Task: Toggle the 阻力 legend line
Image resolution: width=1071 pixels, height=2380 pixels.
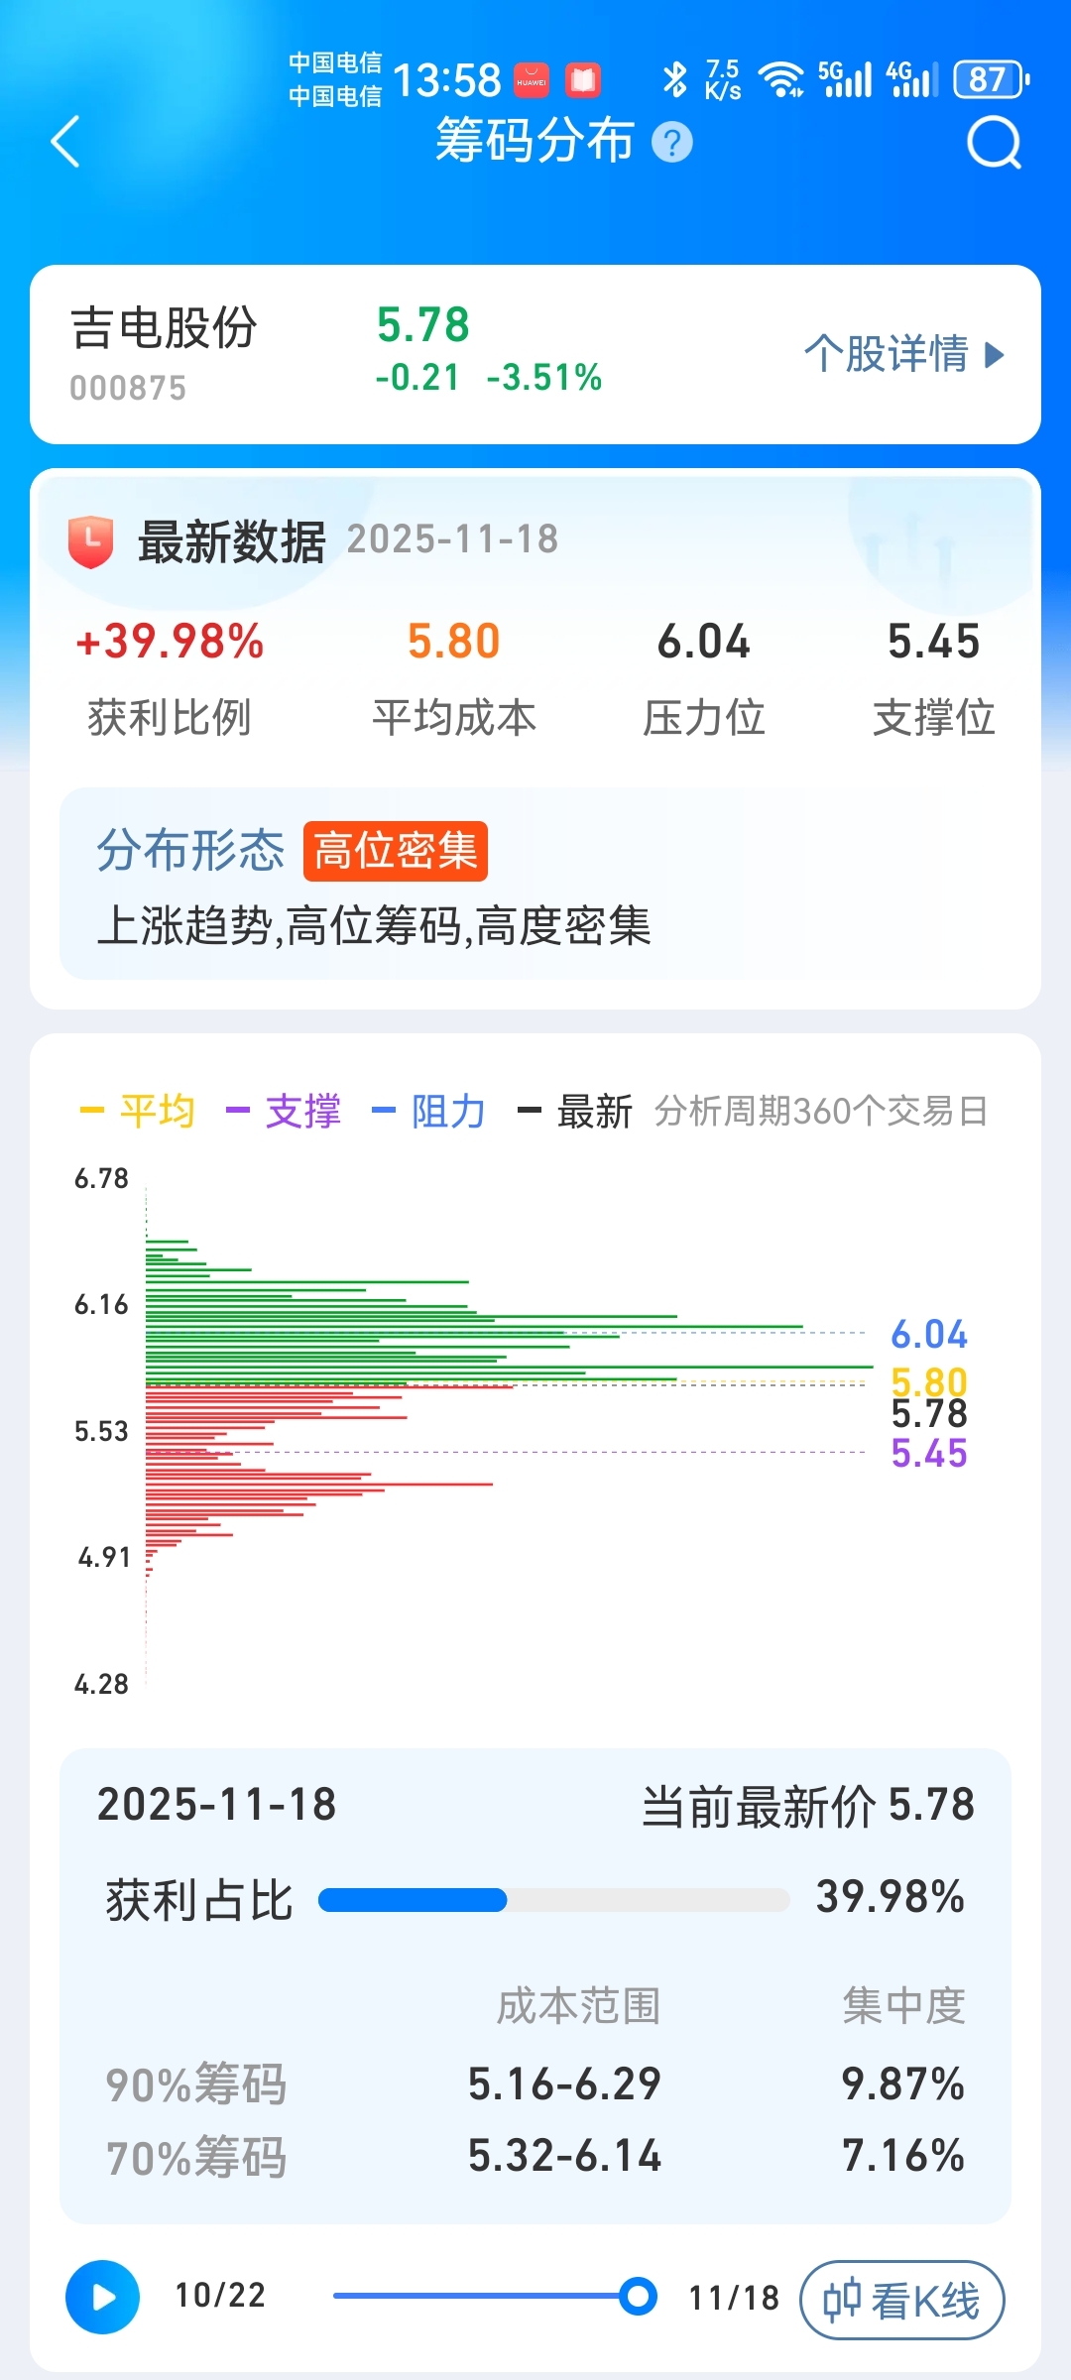Action: [x=428, y=1111]
